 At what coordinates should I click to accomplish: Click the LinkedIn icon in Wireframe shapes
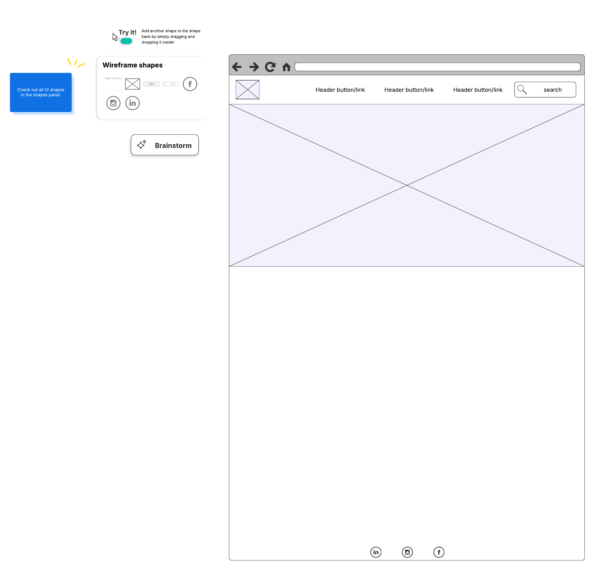(x=132, y=103)
